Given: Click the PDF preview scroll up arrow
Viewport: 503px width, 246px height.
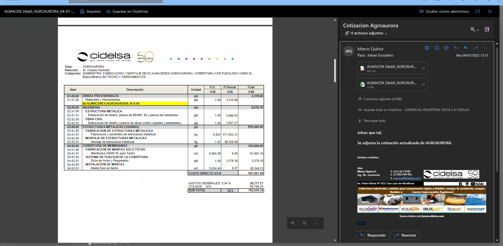Looking at the screenshot, I should point(335,20).
